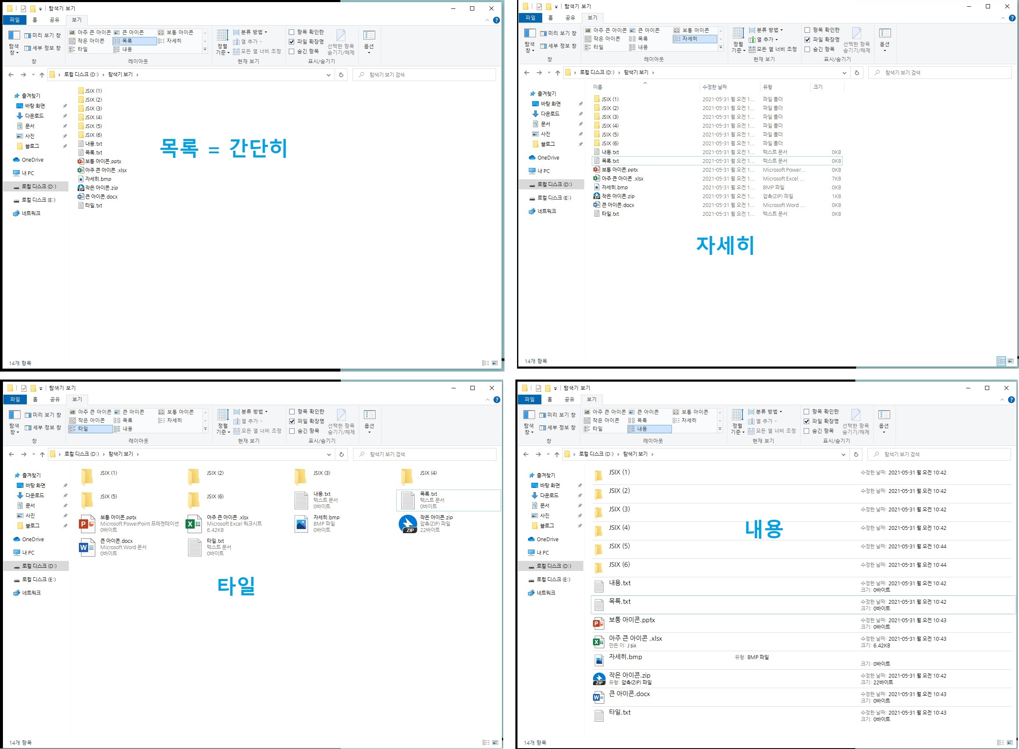Click the PowerPoint file icon in the 내용 view window

(598, 624)
